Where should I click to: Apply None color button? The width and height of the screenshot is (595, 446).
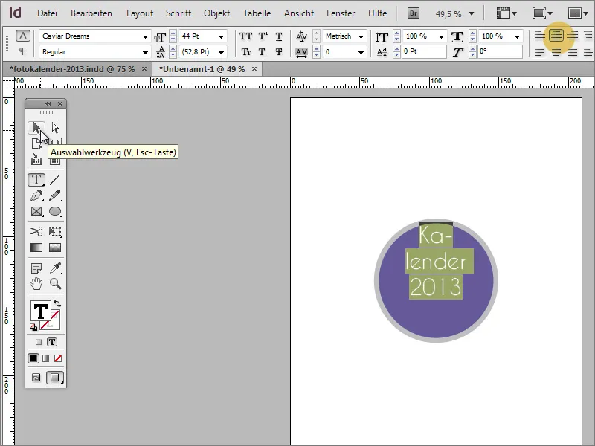coord(58,358)
